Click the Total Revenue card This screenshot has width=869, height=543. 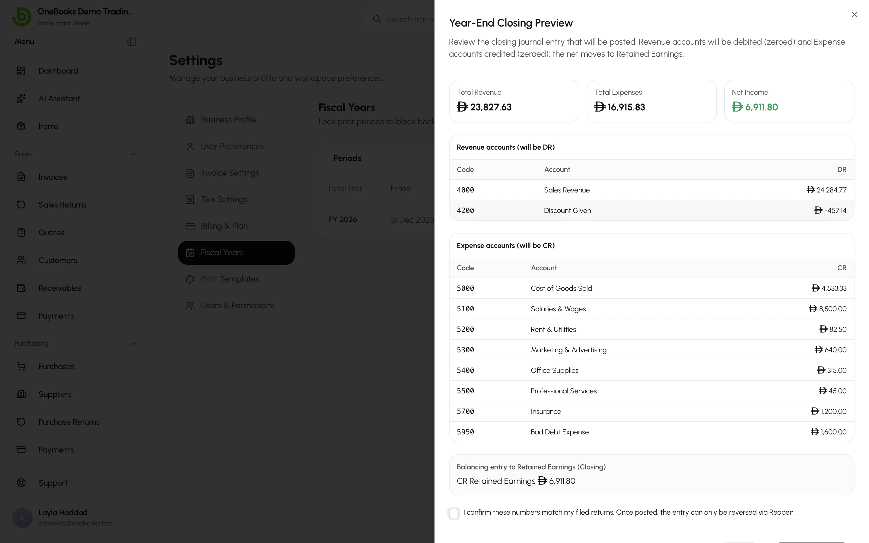click(514, 101)
